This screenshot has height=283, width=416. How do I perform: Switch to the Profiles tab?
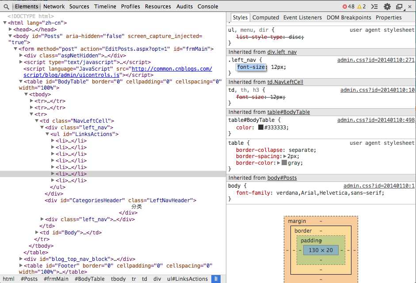pos(130,6)
